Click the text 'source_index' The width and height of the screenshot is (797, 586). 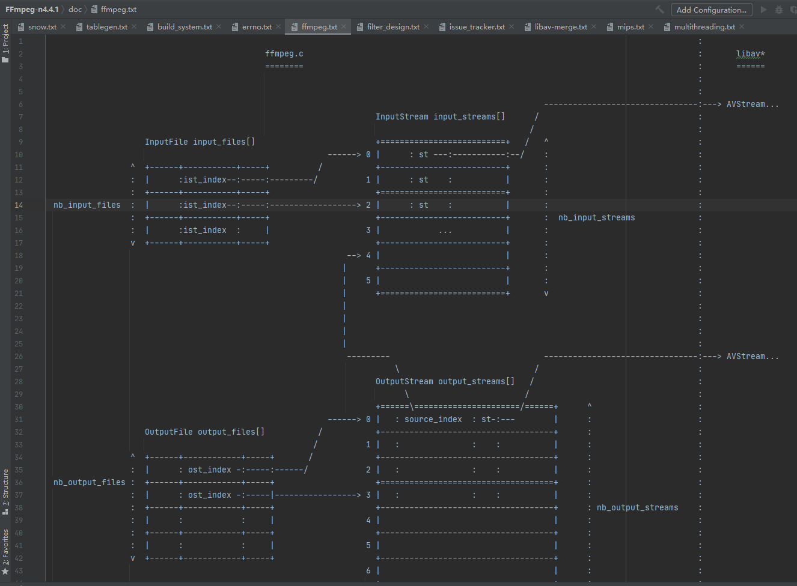click(433, 419)
